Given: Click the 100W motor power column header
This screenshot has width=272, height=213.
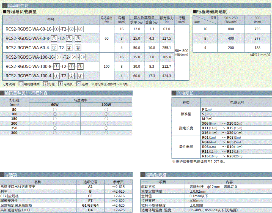Looking at the screenshot, I should [x=106, y=105].
